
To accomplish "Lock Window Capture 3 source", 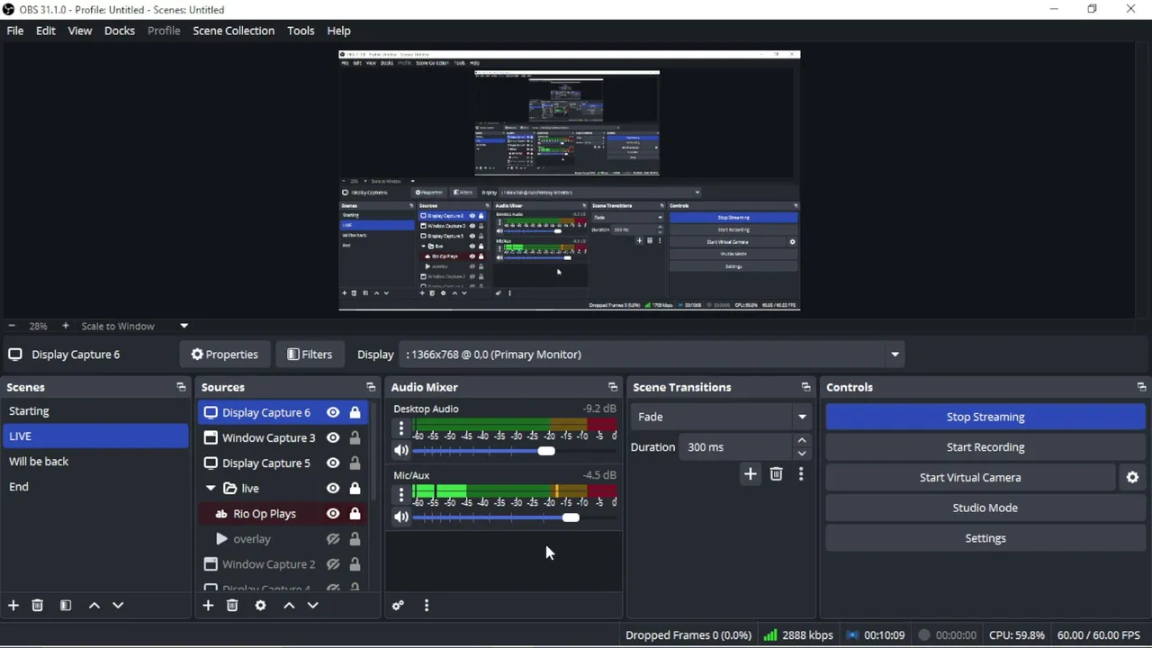I will click(355, 438).
